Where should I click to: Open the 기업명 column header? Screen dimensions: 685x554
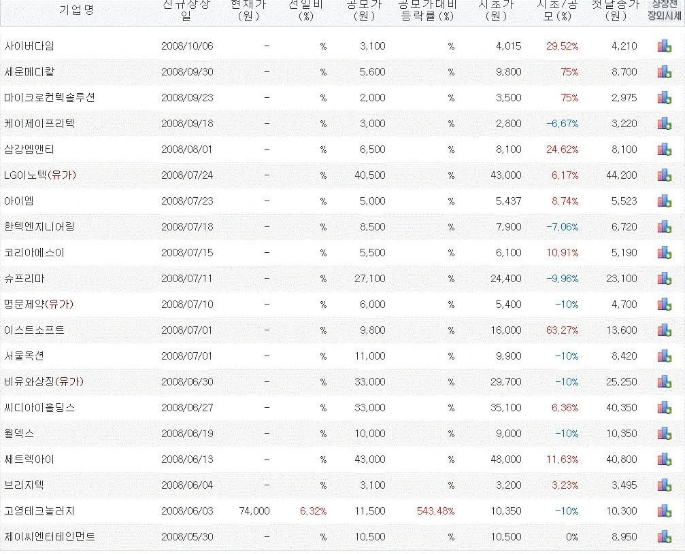click(78, 11)
